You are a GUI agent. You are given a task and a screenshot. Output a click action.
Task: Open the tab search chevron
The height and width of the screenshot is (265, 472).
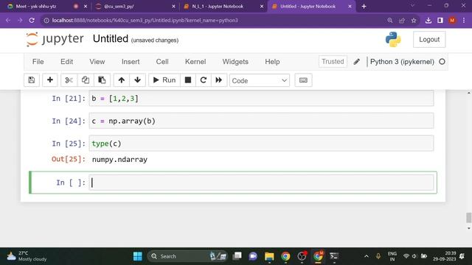point(412,6)
